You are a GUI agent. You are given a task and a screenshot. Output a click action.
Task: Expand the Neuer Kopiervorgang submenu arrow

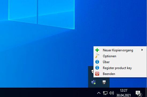[142, 50]
